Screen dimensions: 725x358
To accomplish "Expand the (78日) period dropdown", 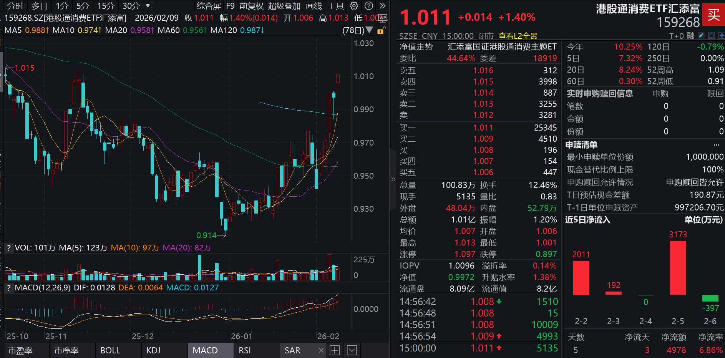I will 369,30.
